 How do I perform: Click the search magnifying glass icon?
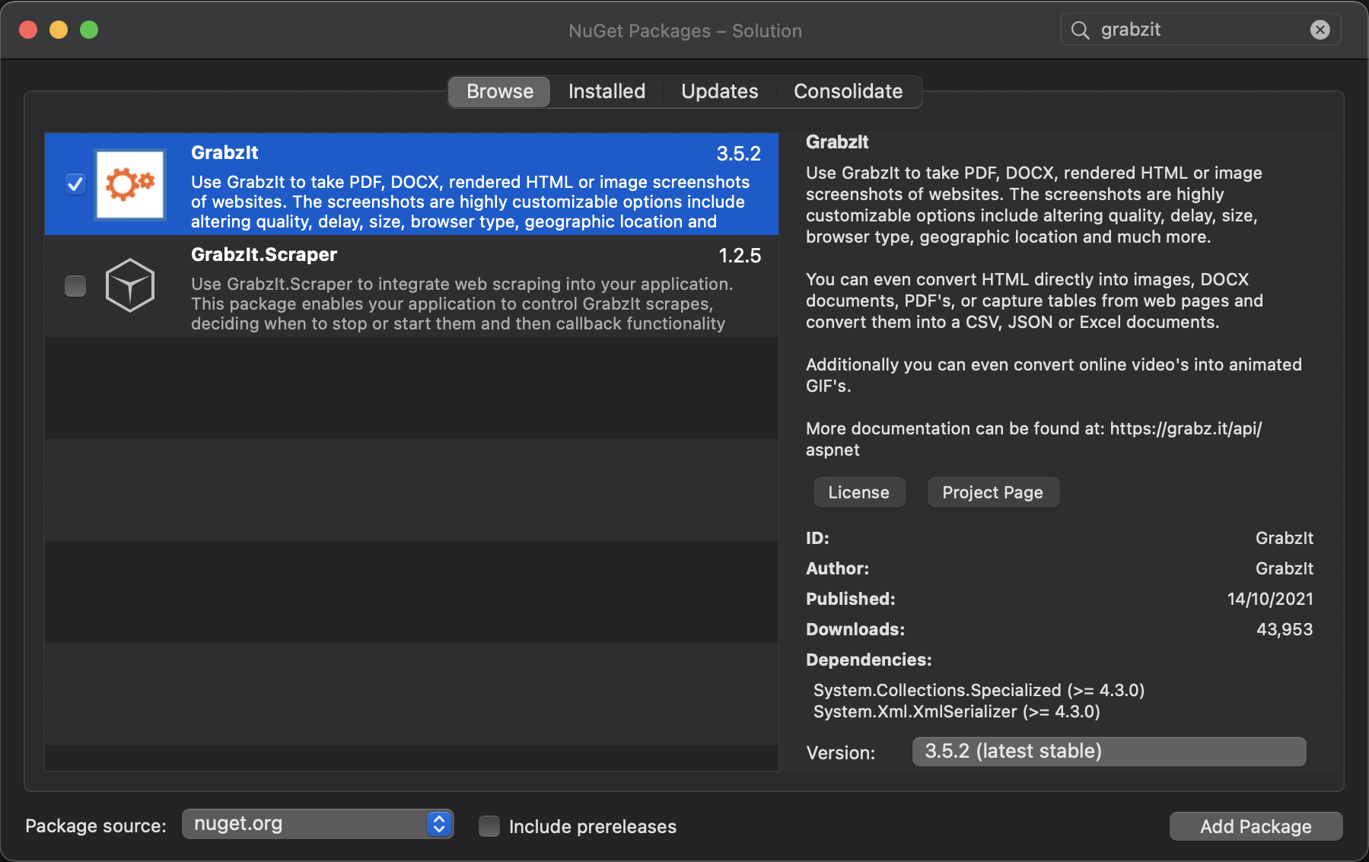pyautogui.click(x=1080, y=30)
